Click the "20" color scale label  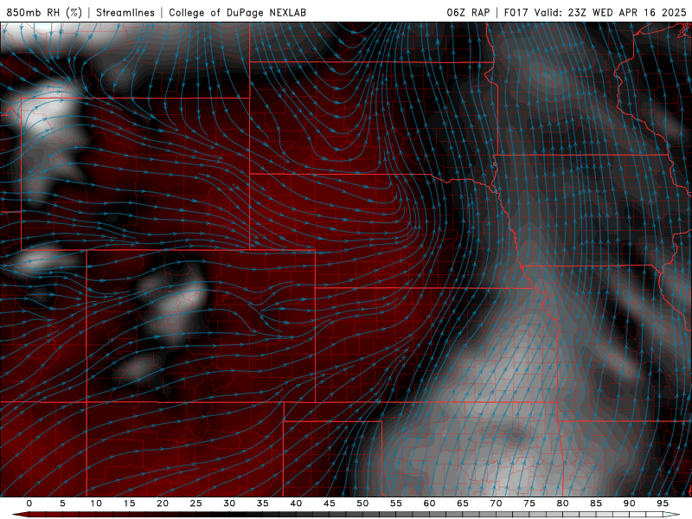point(163,503)
